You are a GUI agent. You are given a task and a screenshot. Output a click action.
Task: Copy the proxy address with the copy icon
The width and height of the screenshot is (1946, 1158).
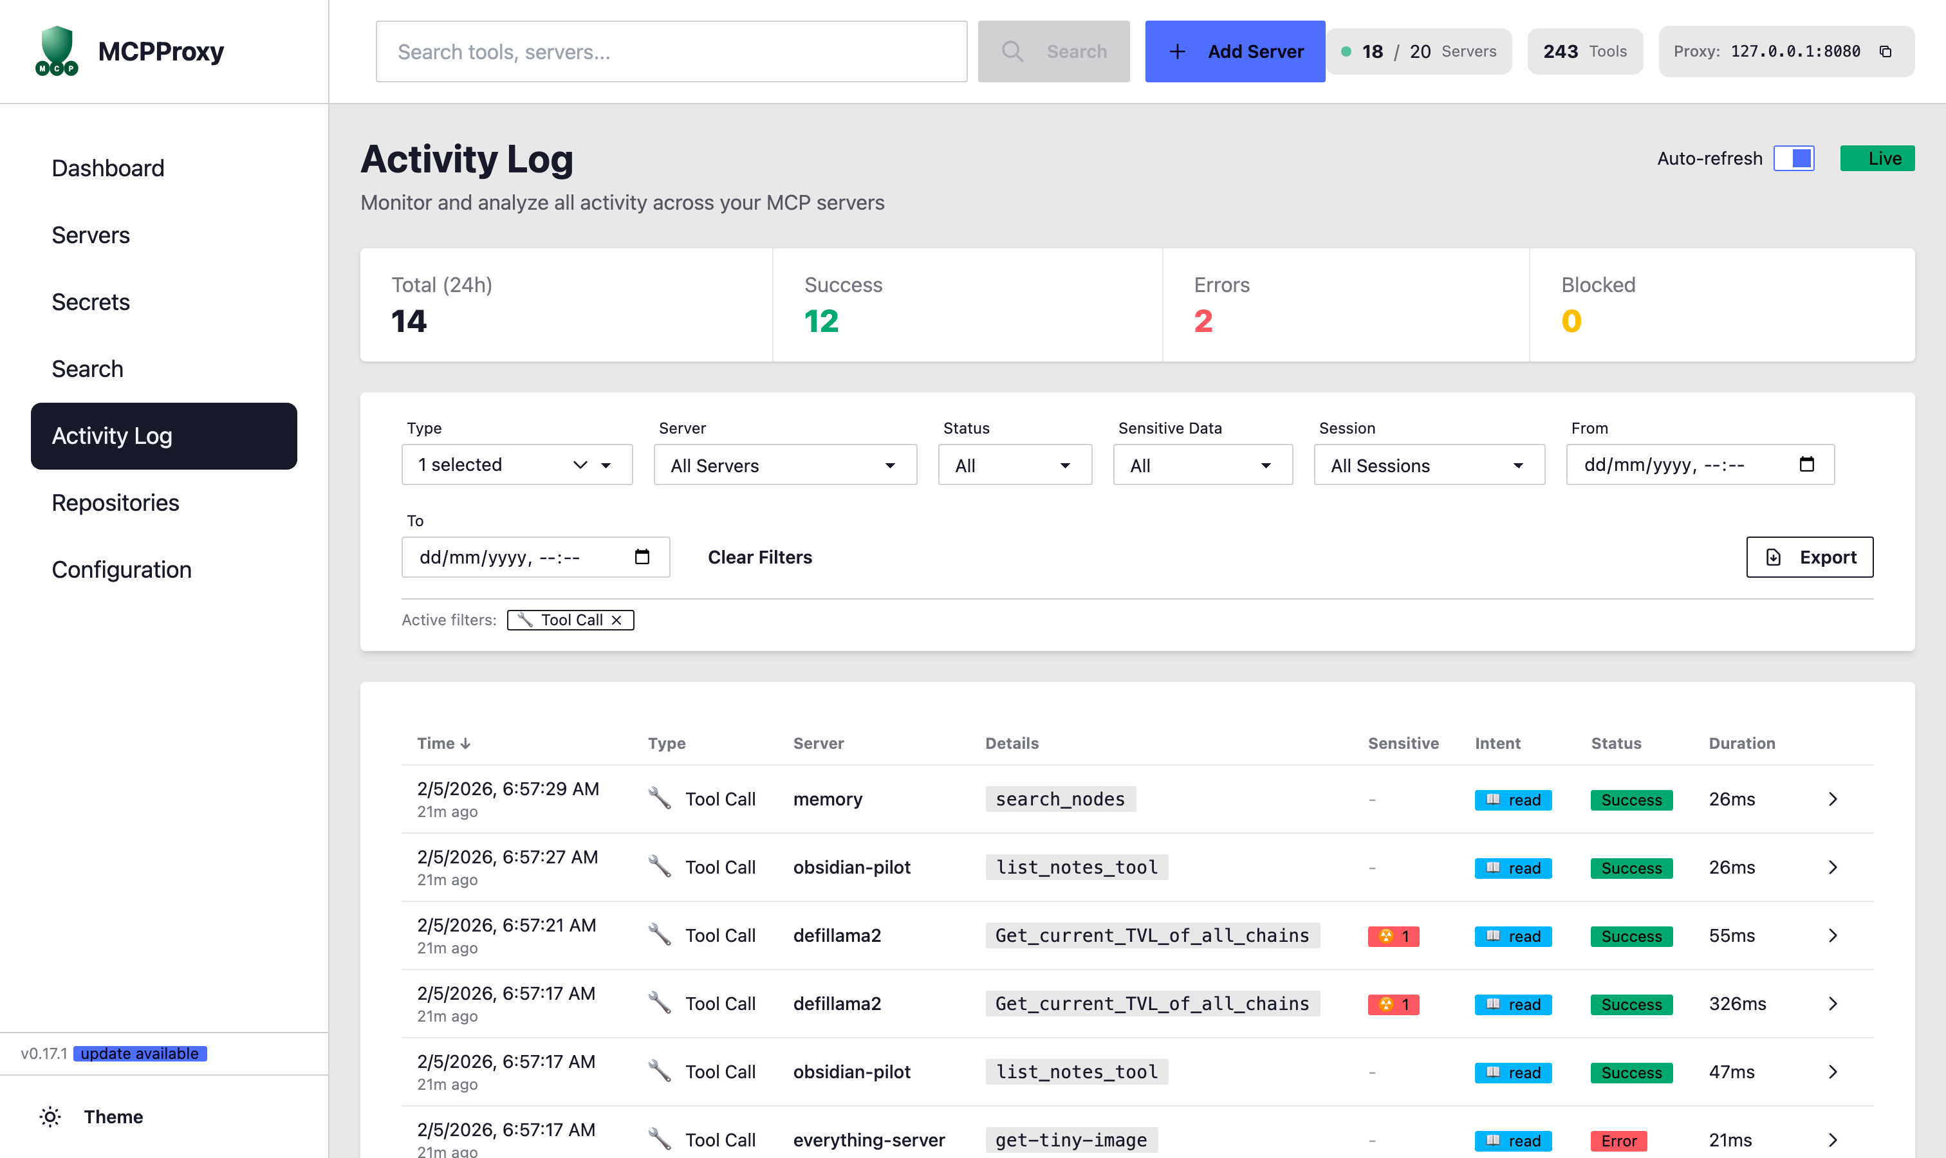(x=1885, y=51)
